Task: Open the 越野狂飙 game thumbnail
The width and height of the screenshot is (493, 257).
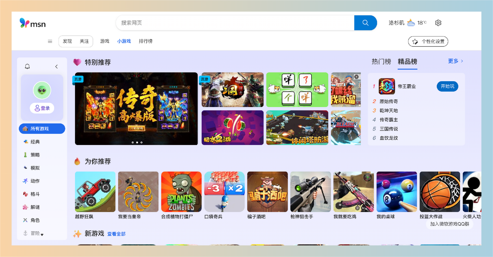Action: pyautogui.click(x=95, y=192)
